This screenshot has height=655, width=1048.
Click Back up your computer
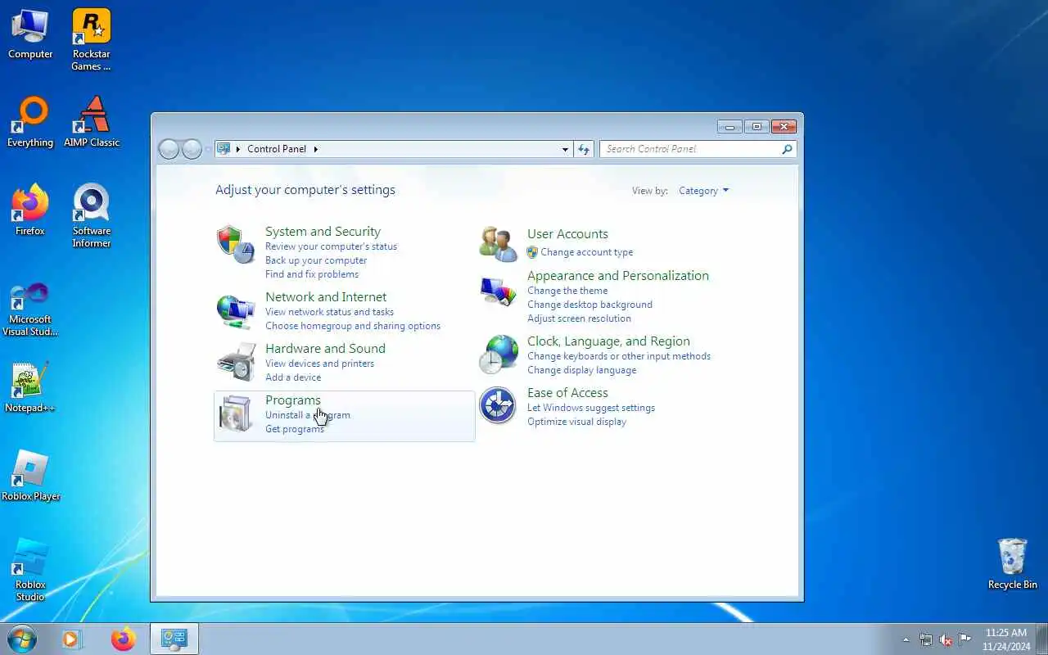316,260
